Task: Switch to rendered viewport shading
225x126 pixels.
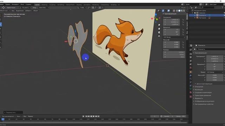Action: click(x=184, y=11)
